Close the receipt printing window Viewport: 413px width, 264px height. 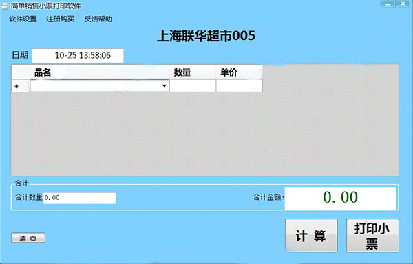coord(403,3)
